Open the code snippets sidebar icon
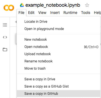The image size is (101, 98). click(5, 37)
